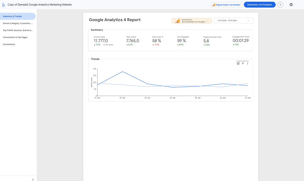Collapse the left page navigation panel

tap(33, 180)
